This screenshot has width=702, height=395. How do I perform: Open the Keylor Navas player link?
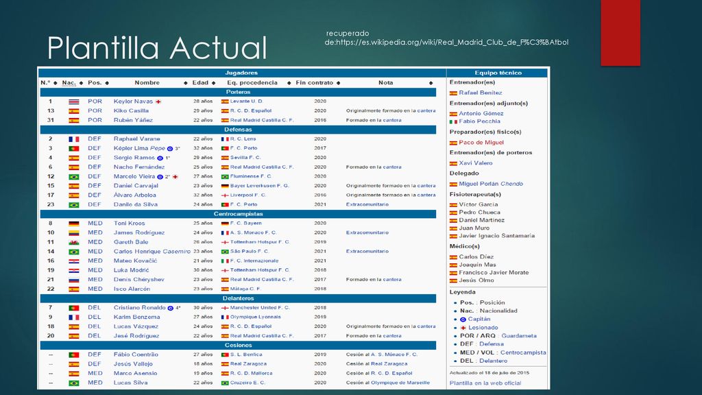[x=133, y=101]
